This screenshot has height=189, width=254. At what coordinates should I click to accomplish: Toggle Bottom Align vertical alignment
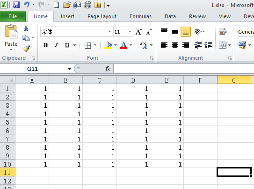click(x=186, y=32)
